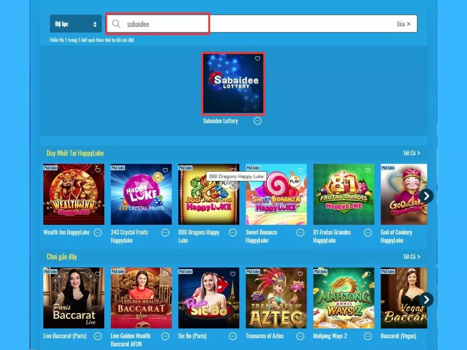Open the Sabaidee Lottery game thumbnail

coord(233,84)
